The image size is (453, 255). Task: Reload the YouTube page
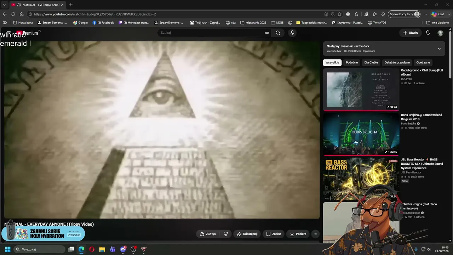(13, 14)
